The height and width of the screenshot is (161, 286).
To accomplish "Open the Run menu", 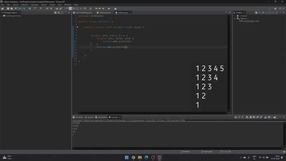I will [59, 5].
